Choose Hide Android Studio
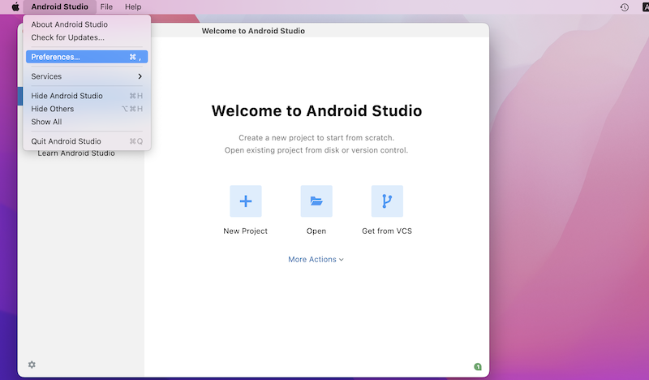 pyautogui.click(x=67, y=96)
